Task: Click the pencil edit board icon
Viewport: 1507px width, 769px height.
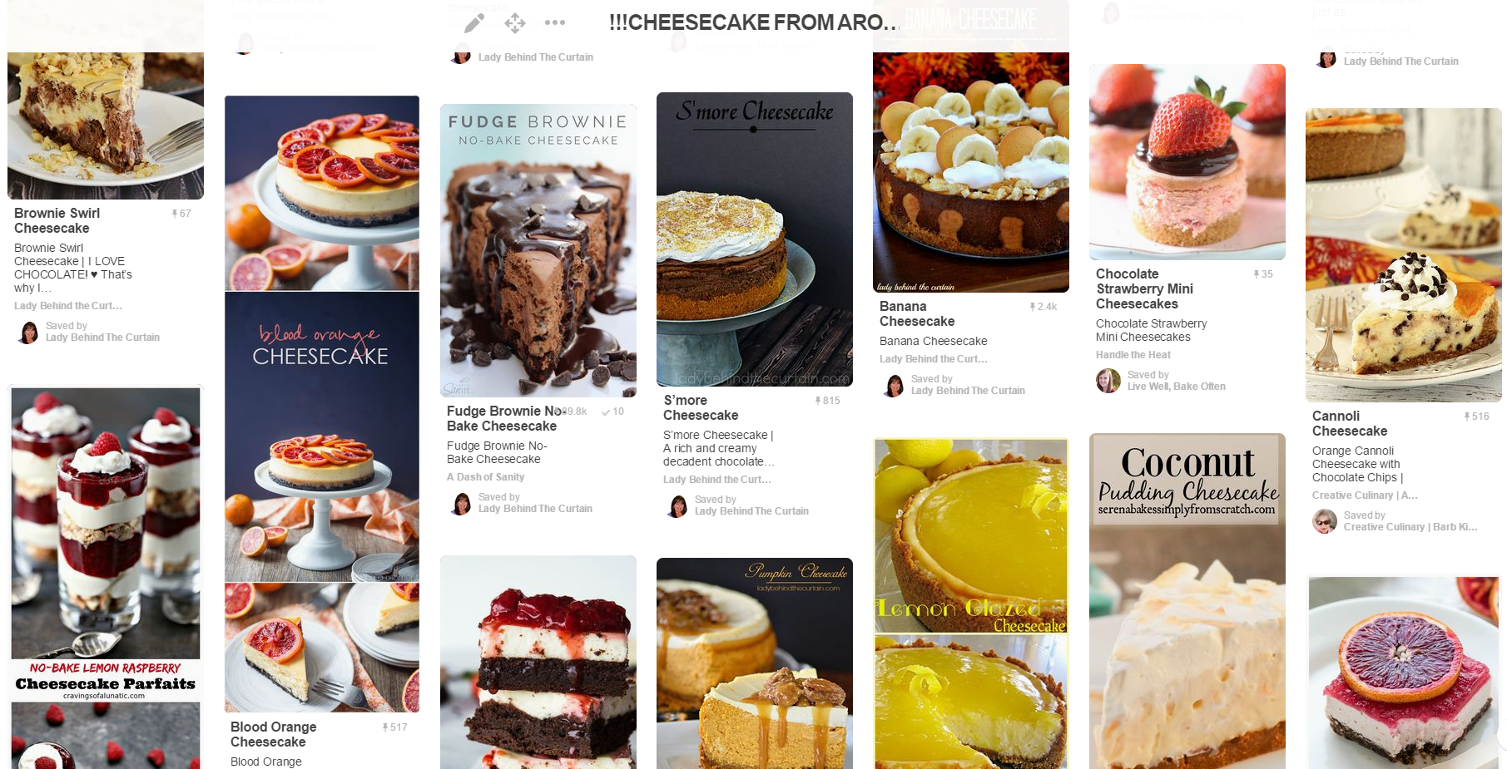Action: tap(474, 23)
